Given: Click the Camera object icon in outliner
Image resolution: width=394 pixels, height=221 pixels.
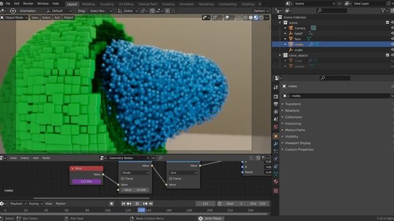Looking at the screenshot, I should click(291, 28).
